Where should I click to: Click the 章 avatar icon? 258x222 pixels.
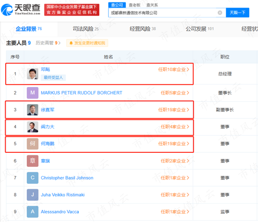click(32, 161)
